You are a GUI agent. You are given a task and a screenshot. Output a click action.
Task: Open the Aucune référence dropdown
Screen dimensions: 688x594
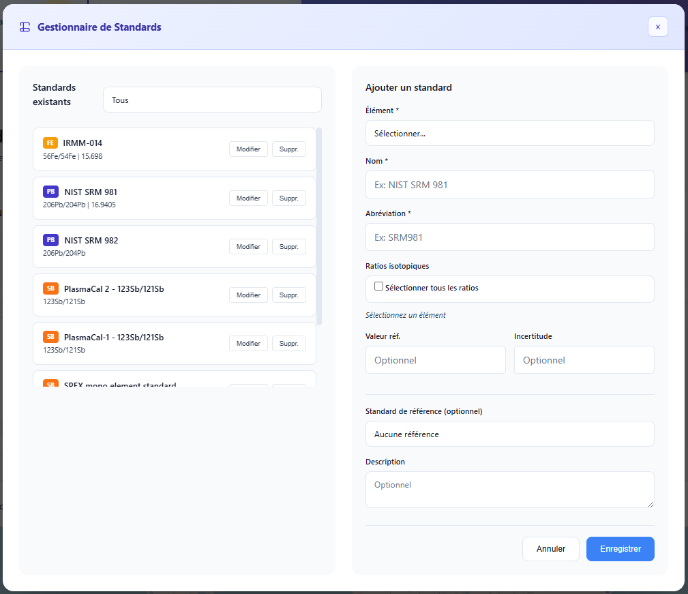click(509, 434)
